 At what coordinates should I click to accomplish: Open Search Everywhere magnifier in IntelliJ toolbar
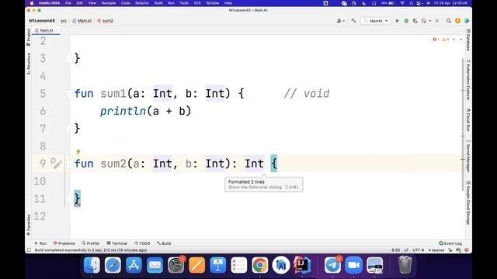click(x=449, y=21)
